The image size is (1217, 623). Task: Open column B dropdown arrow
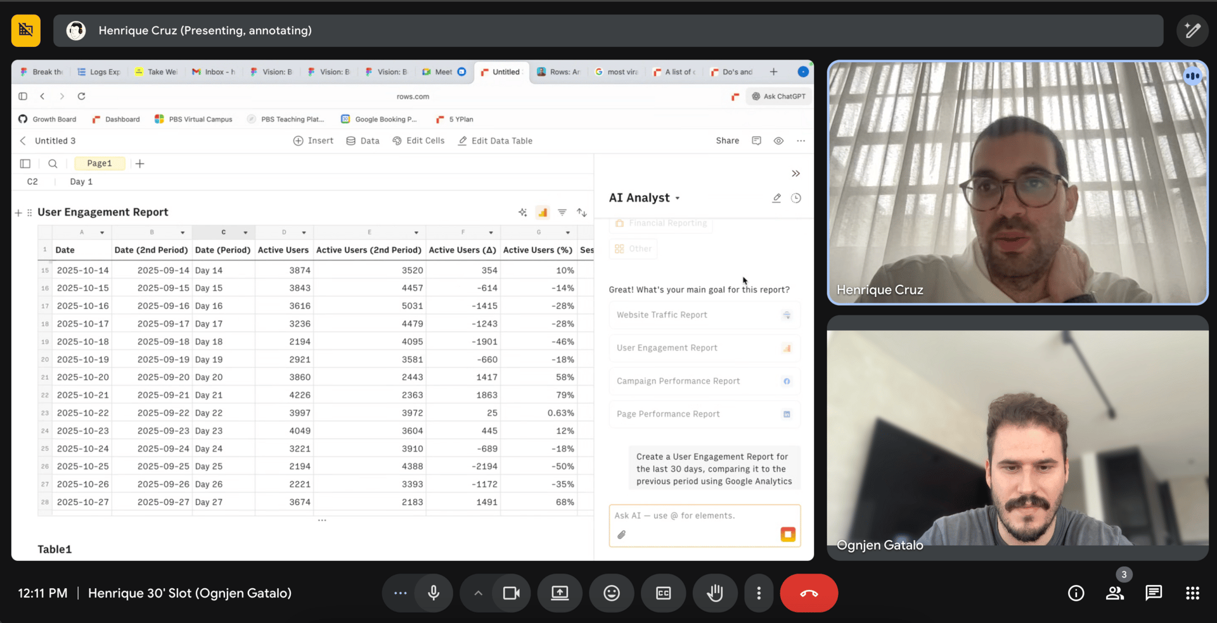click(x=183, y=232)
